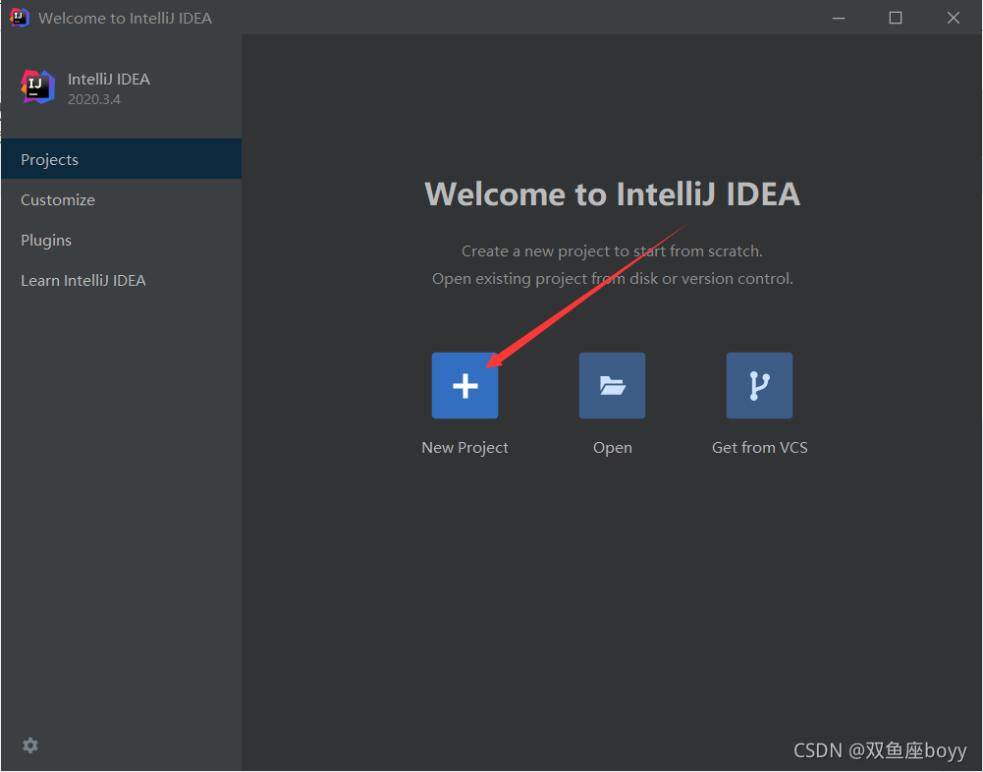Click the Open label
The height and width of the screenshot is (772, 983).
[x=613, y=448]
